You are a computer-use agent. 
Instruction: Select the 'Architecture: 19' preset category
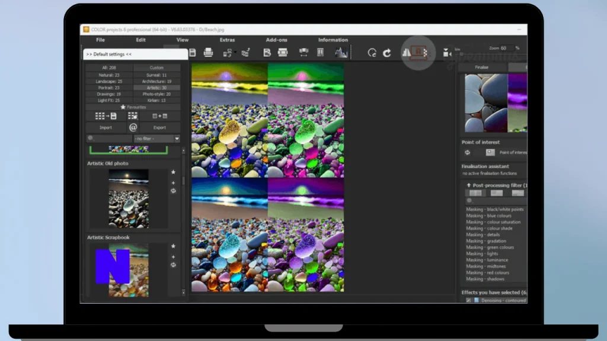156,82
